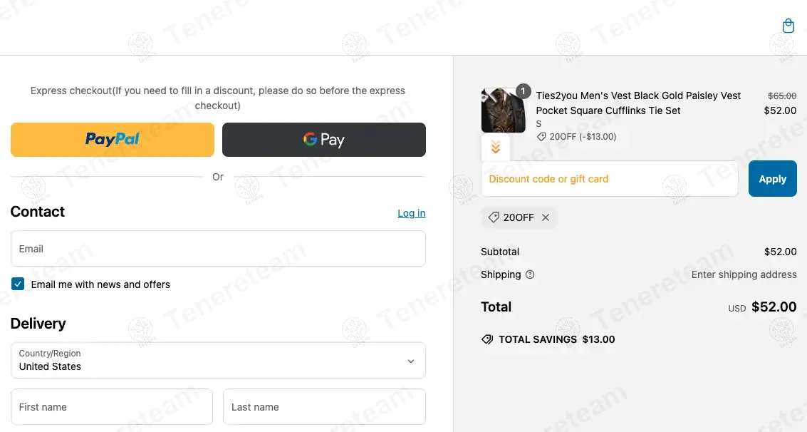The height and width of the screenshot is (432, 807).
Task: Choose Google Pay express checkout
Action: [324, 140]
